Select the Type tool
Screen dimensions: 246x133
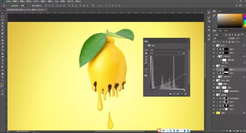coord(2,64)
